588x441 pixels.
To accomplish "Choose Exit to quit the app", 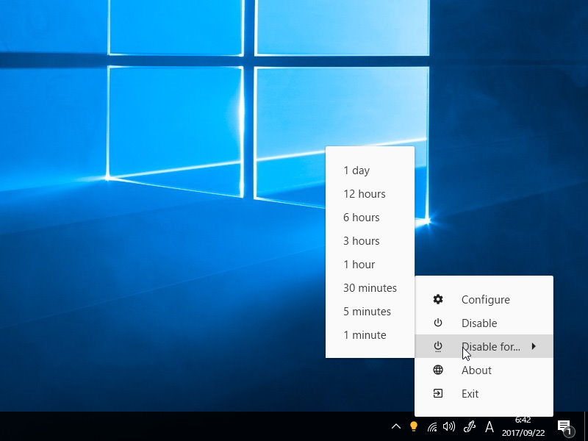I will (x=484, y=393).
